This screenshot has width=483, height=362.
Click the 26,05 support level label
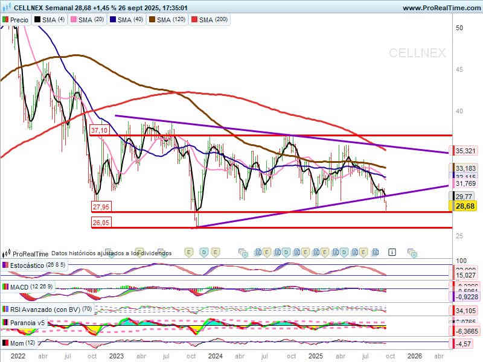(101, 223)
